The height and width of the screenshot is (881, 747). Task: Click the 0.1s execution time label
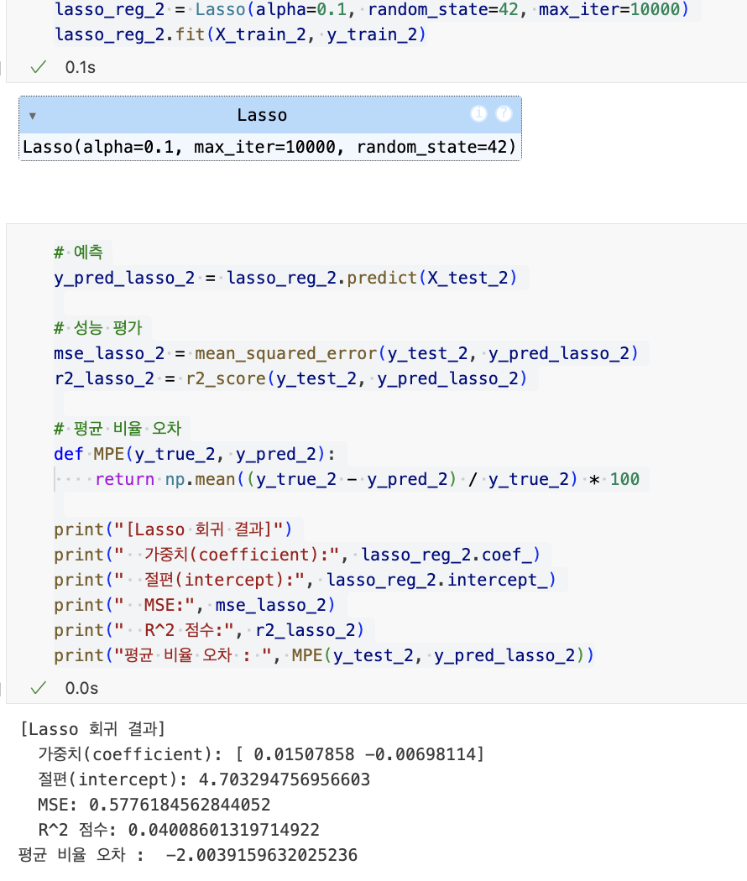click(x=81, y=67)
